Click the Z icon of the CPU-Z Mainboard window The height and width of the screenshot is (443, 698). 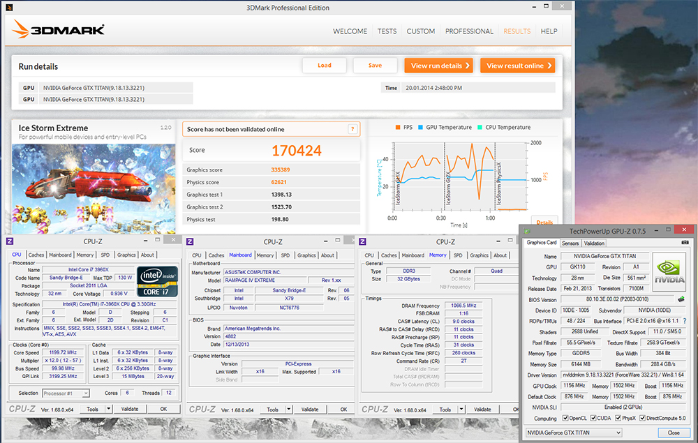click(x=190, y=241)
